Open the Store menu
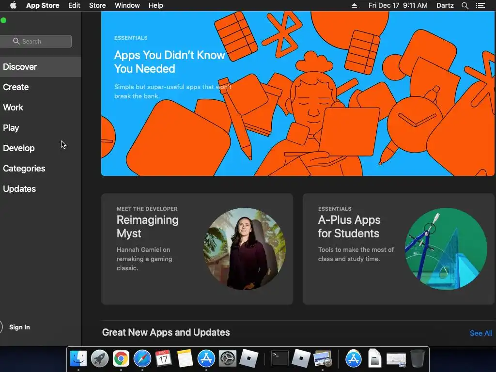 97,5
